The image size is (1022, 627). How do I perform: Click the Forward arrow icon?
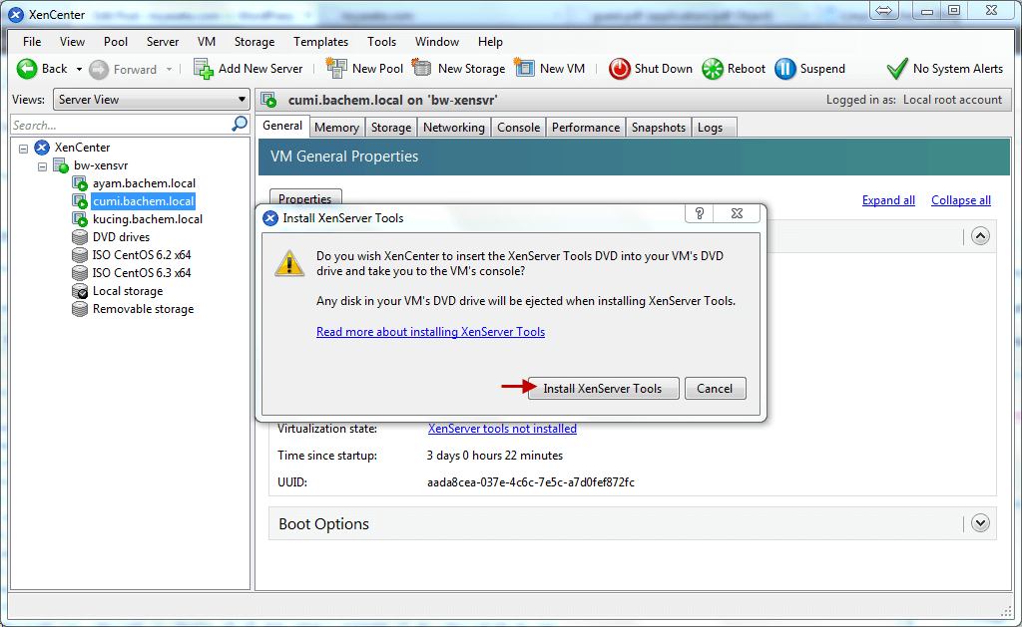coord(99,70)
